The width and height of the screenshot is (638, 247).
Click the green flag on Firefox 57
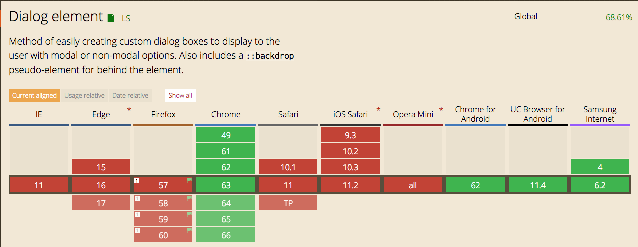189,180
